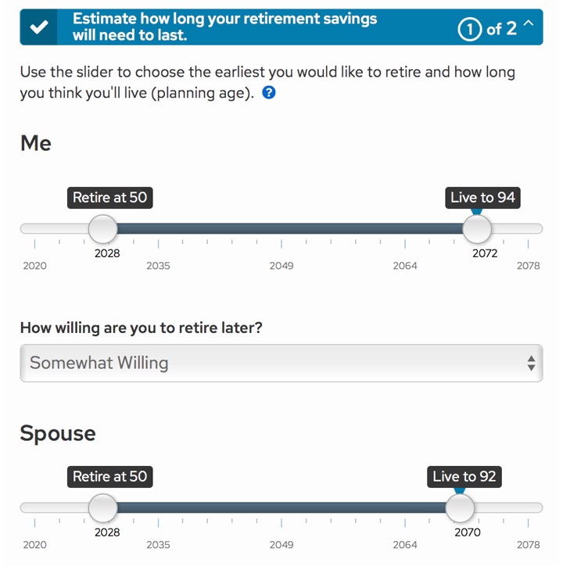The image size is (563, 566).
Task: Click the 'Live to 92' tooltip label
Action: 464,477
